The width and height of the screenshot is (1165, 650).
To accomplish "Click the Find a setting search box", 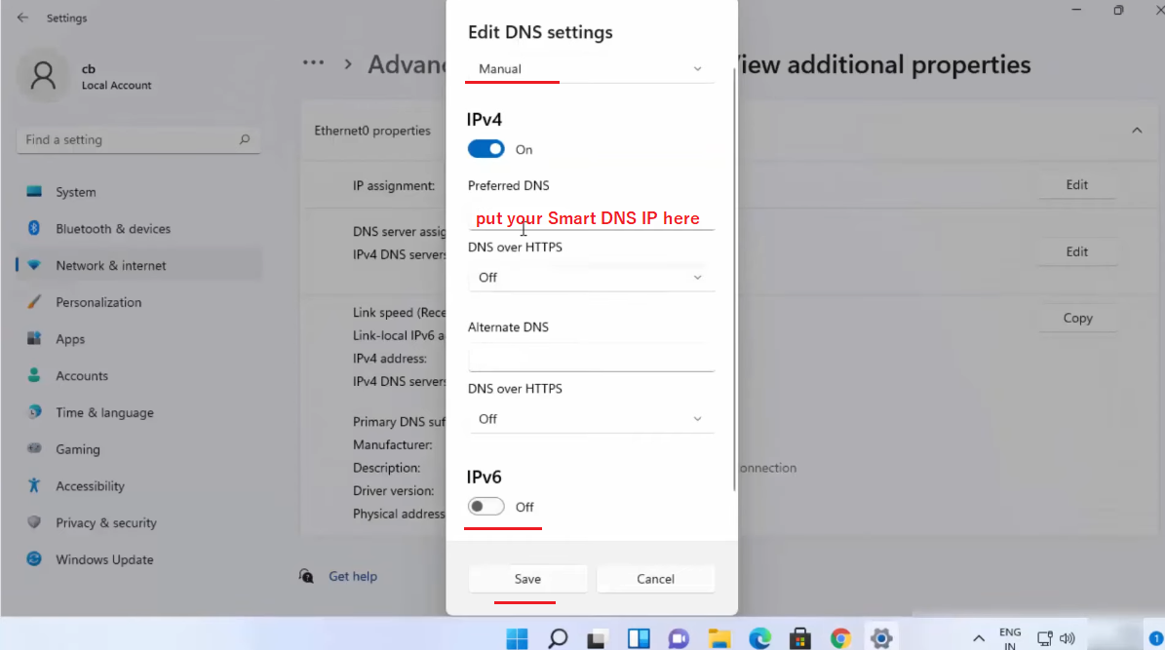I will click(138, 139).
